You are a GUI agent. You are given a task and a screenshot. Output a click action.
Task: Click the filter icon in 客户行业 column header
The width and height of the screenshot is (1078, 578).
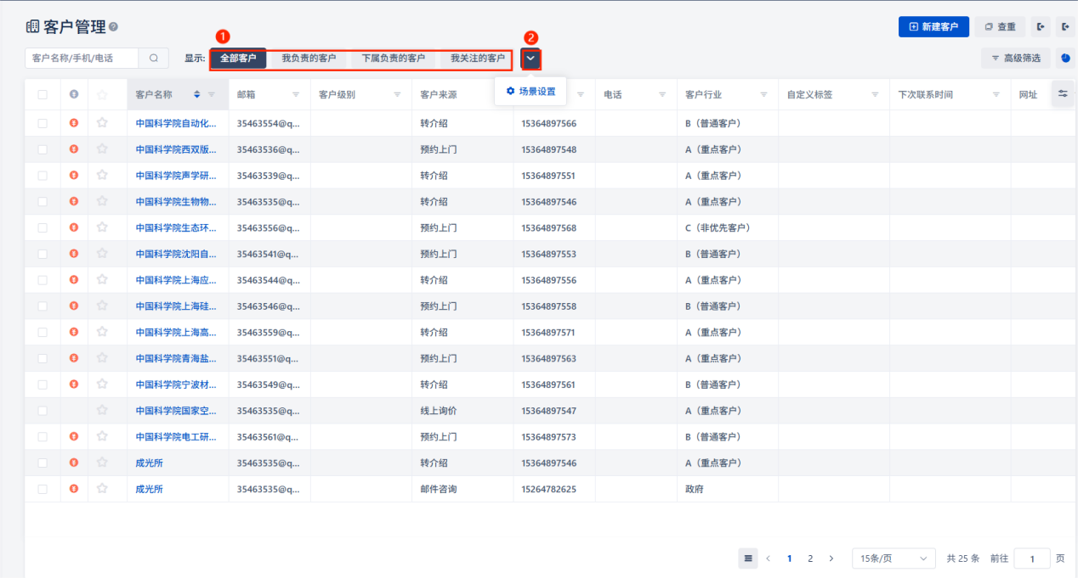click(x=763, y=94)
